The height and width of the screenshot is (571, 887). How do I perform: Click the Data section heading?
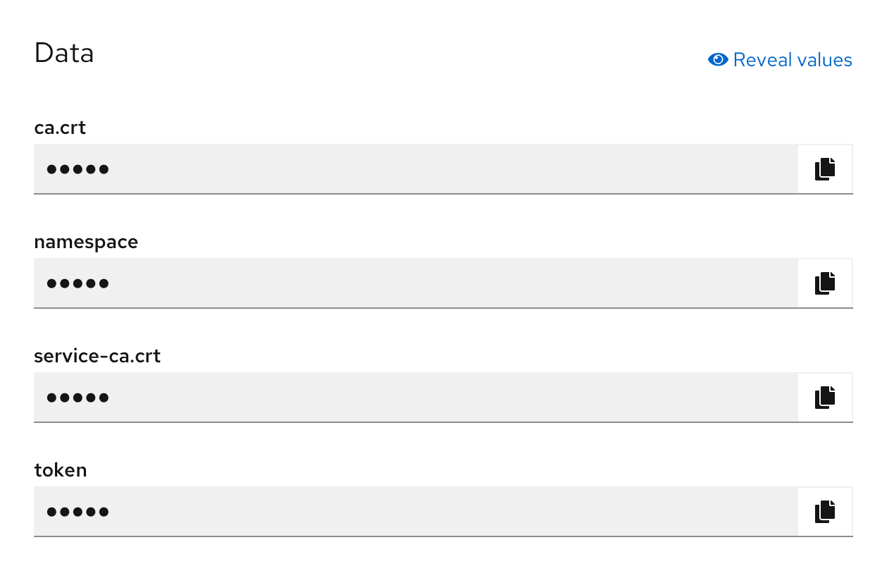coord(64,54)
